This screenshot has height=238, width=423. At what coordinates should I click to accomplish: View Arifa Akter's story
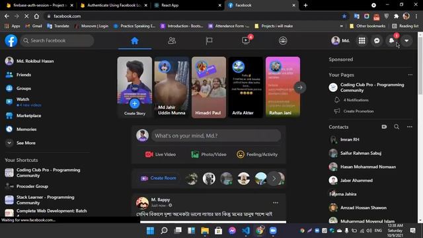pos(246,87)
